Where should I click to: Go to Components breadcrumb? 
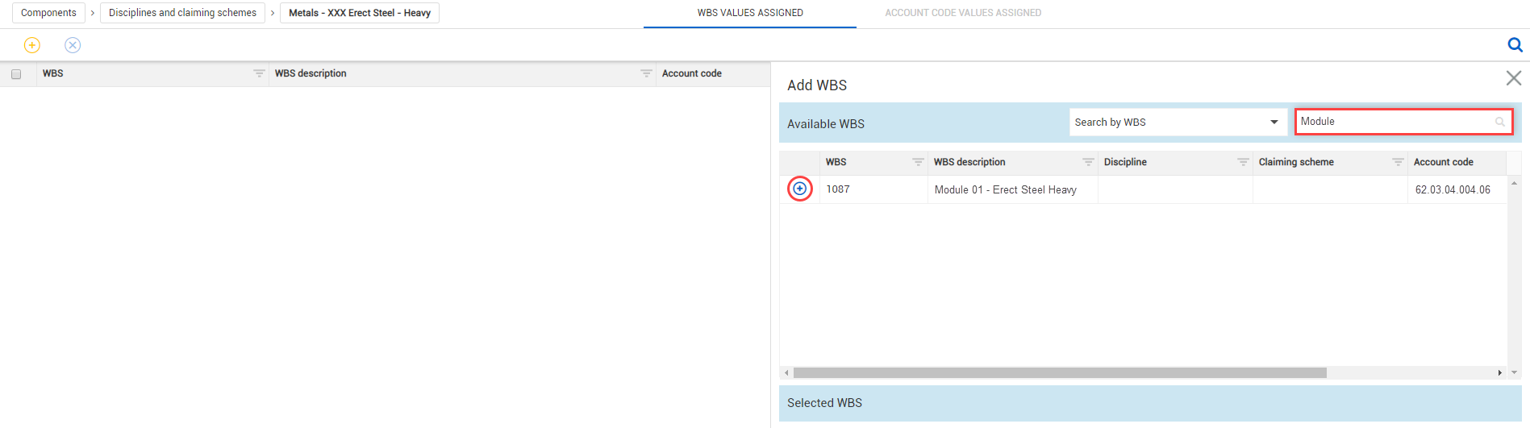(x=48, y=13)
